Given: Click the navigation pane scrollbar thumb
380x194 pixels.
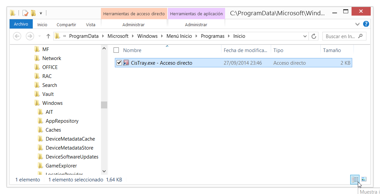Looking at the screenshot, I should pyautogui.click(x=104, y=105).
